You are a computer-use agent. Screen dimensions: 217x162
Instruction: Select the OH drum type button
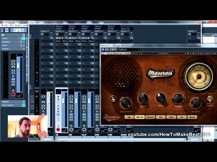click(182, 117)
